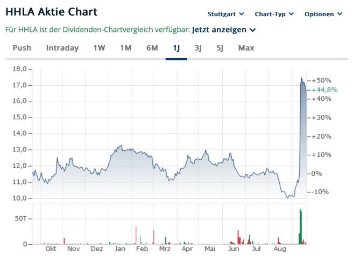Viewport: 353px width, 261px height.
Task: Switch to the 3J range
Action: [x=198, y=48]
